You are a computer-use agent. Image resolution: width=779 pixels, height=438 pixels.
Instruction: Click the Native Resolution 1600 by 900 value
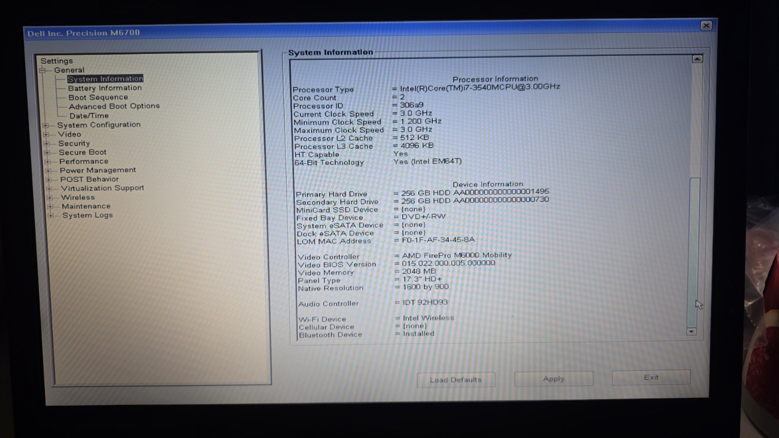(x=426, y=287)
